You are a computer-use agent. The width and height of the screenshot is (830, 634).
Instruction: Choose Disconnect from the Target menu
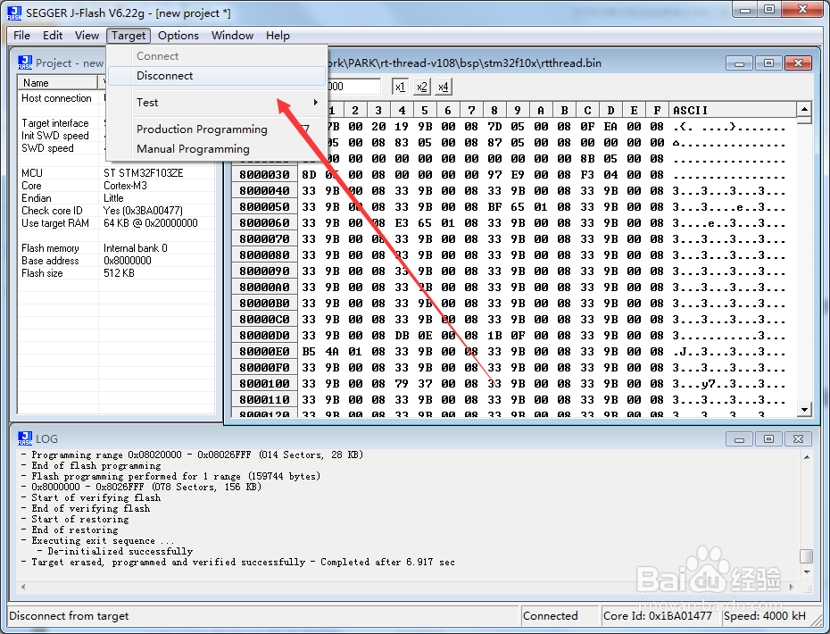[217, 76]
